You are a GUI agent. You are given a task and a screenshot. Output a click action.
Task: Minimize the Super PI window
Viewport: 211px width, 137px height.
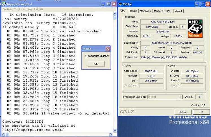103,4
